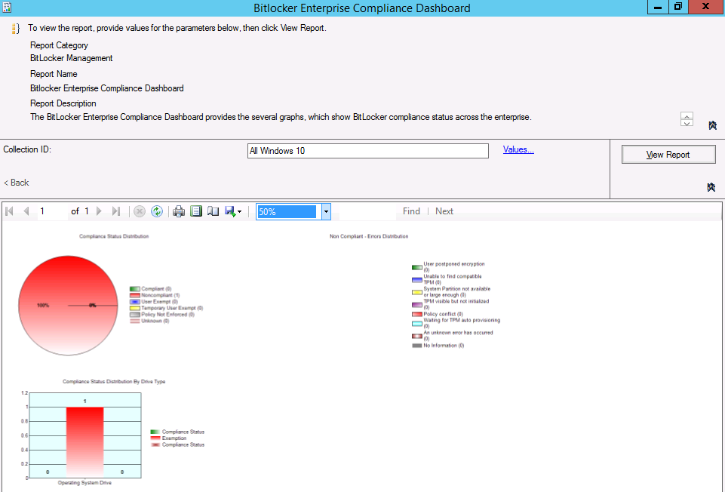Image resolution: width=725 pixels, height=492 pixels.
Task: Click the red bar in the Drive Type chart
Action: point(84,442)
